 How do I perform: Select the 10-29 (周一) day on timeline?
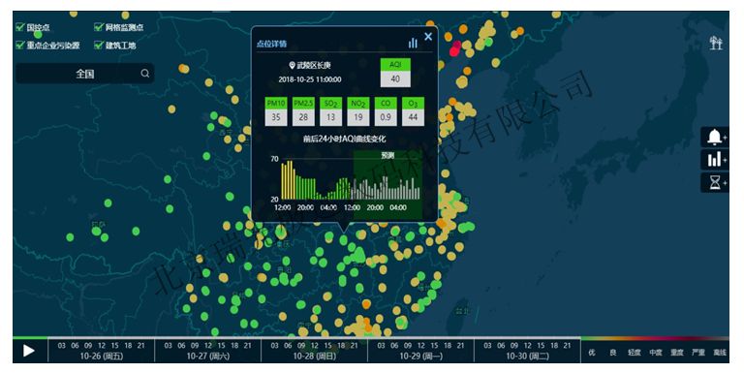pos(420,356)
